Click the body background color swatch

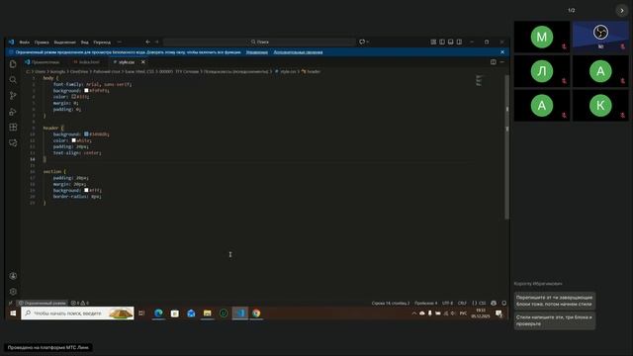86,90
